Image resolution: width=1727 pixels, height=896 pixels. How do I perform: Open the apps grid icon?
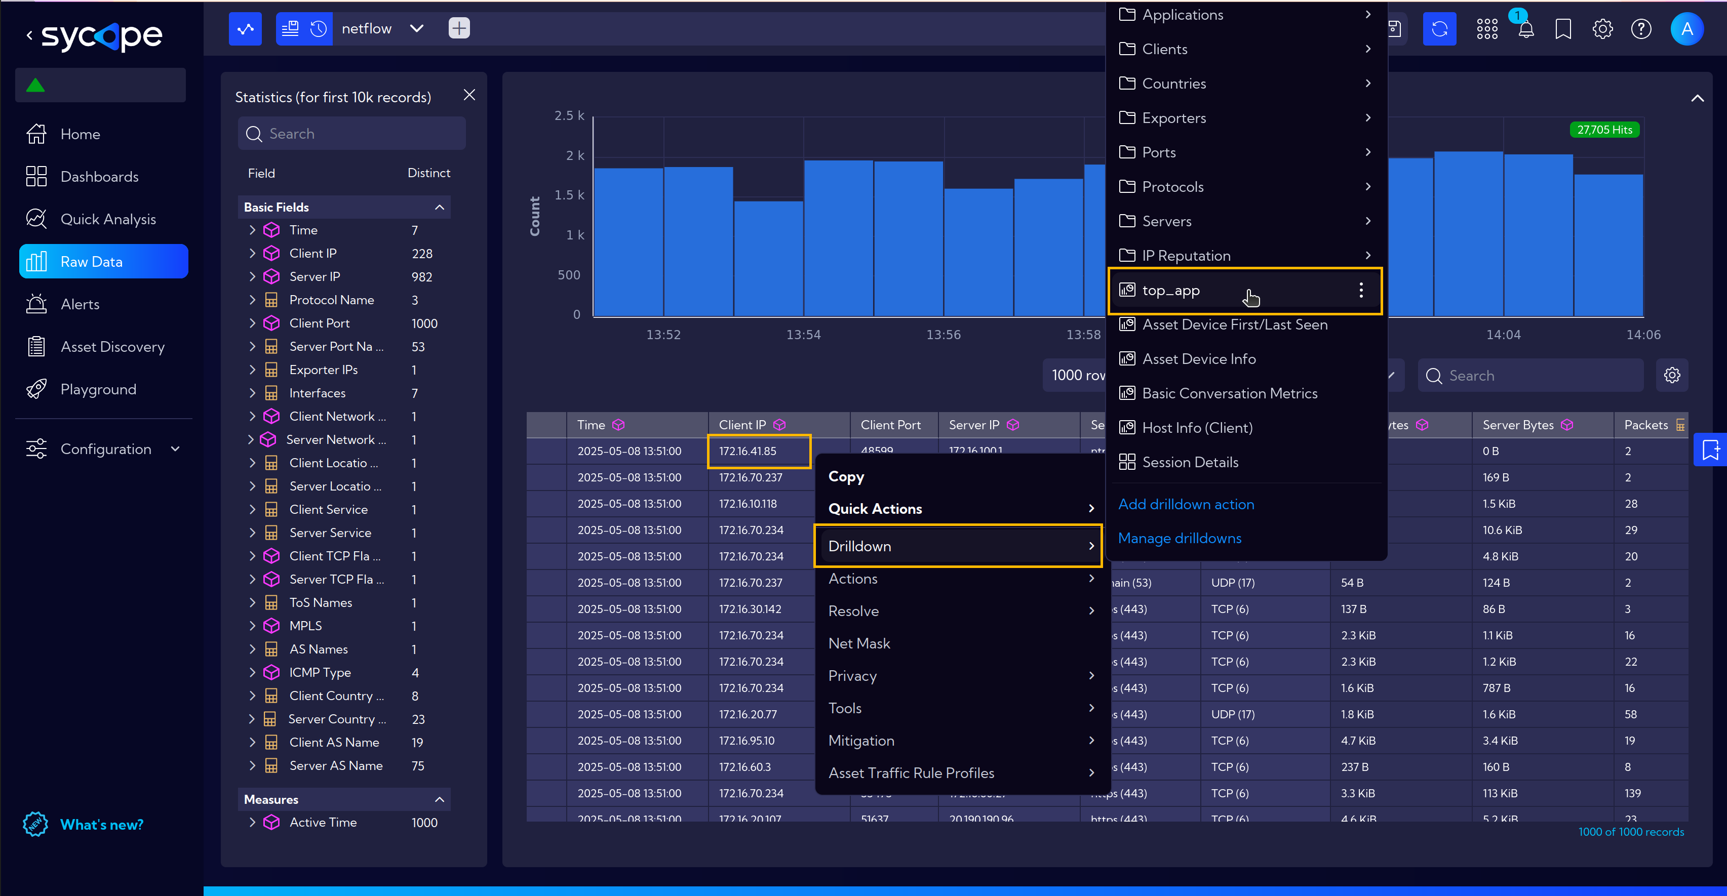[x=1487, y=29]
